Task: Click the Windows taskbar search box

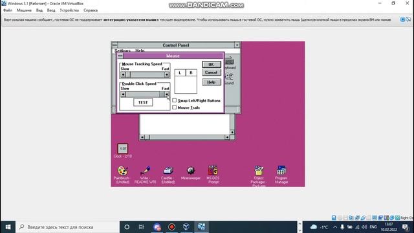Action: click(x=67, y=227)
